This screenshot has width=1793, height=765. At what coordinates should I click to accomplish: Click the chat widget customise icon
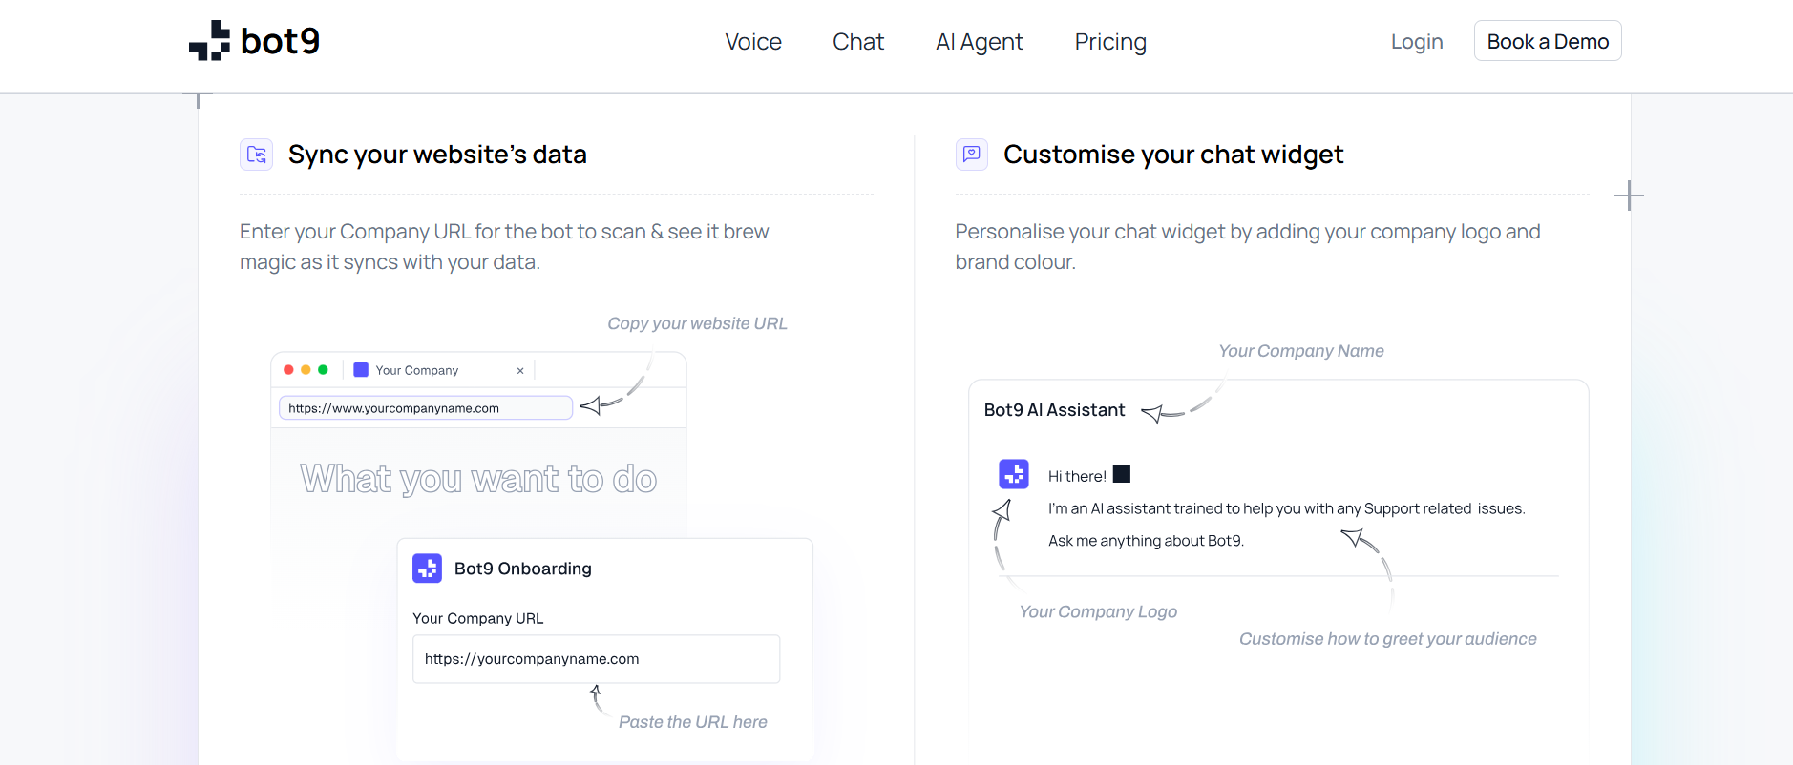[972, 155]
